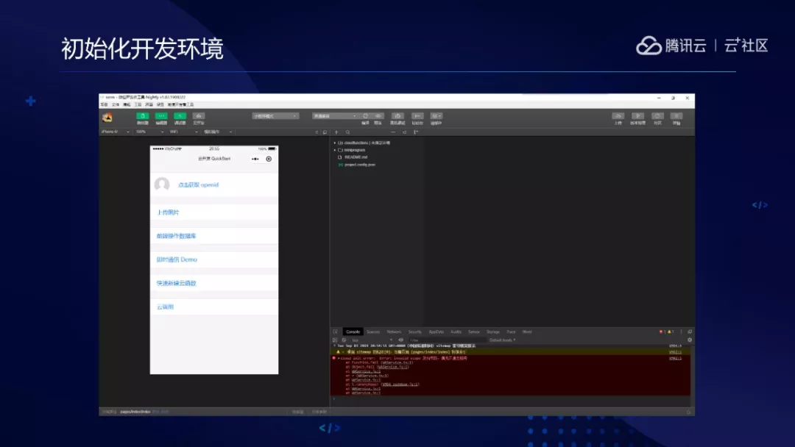Click the rightmost layout icon in file explorer header
This screenshot has width=795, height=447.
tap(416, 132)
